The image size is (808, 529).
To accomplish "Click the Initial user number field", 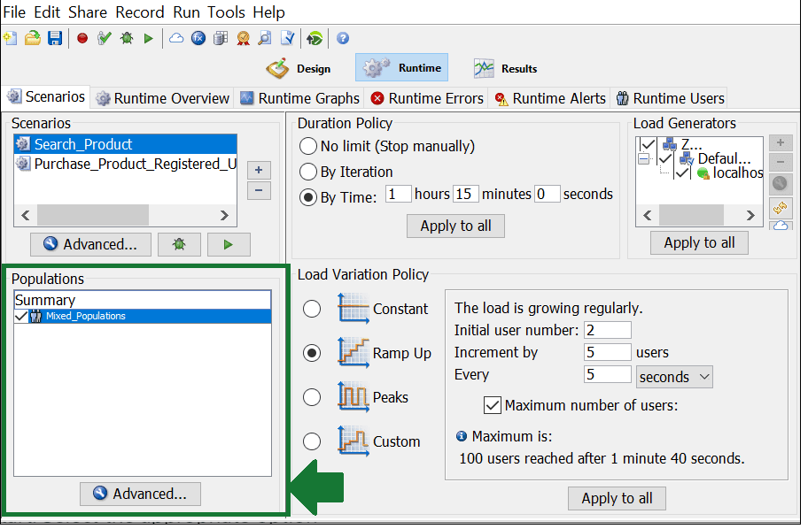I will 608,330.
